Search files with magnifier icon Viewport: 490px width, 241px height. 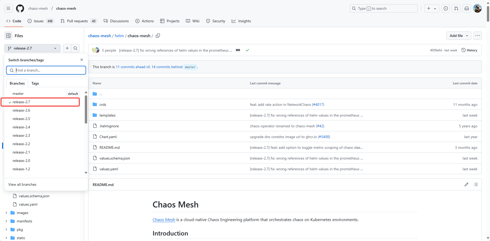pos(75,48)
